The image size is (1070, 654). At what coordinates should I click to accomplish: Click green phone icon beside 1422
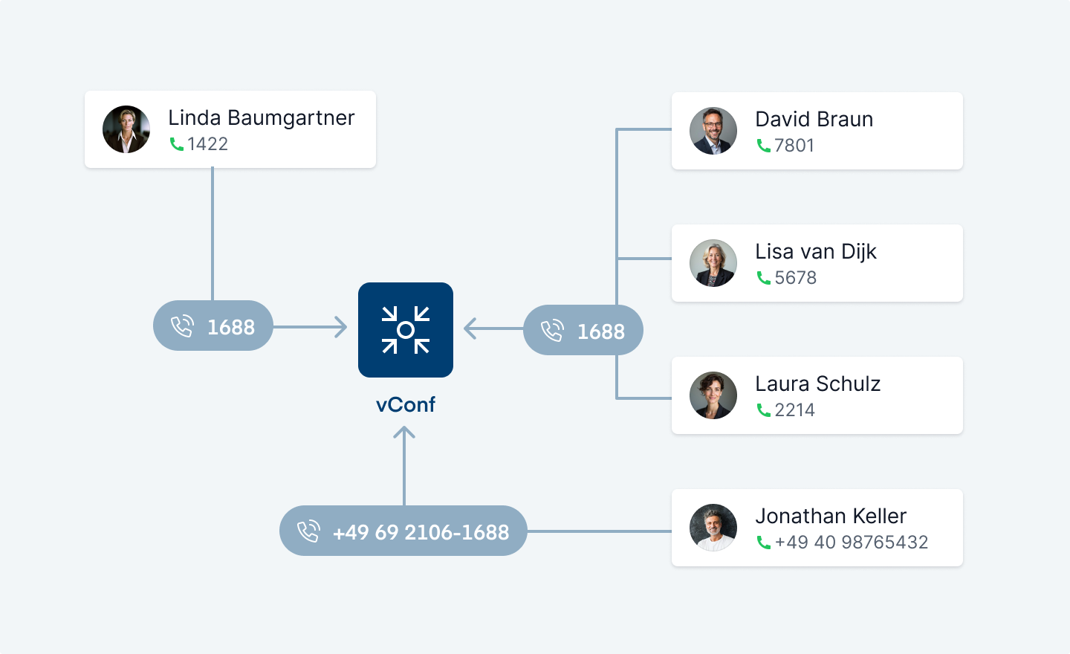coord(177,144)
